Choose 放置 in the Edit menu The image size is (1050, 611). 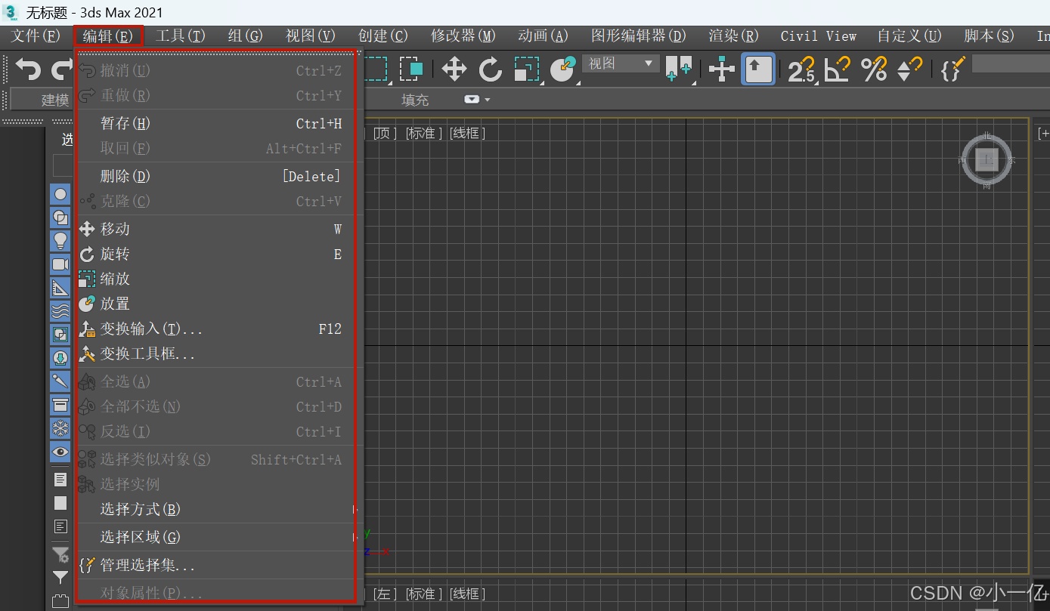216,304
